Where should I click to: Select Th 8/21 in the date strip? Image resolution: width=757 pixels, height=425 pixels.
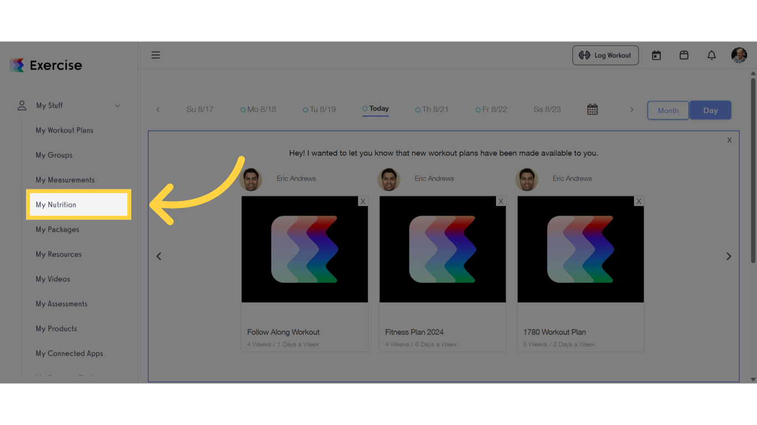click(x=432, y=110)
